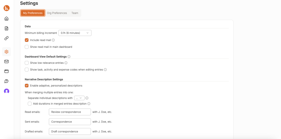Open the description separator dropdown
The width and height of the screenshot is (281, 139).
[79, 98]
